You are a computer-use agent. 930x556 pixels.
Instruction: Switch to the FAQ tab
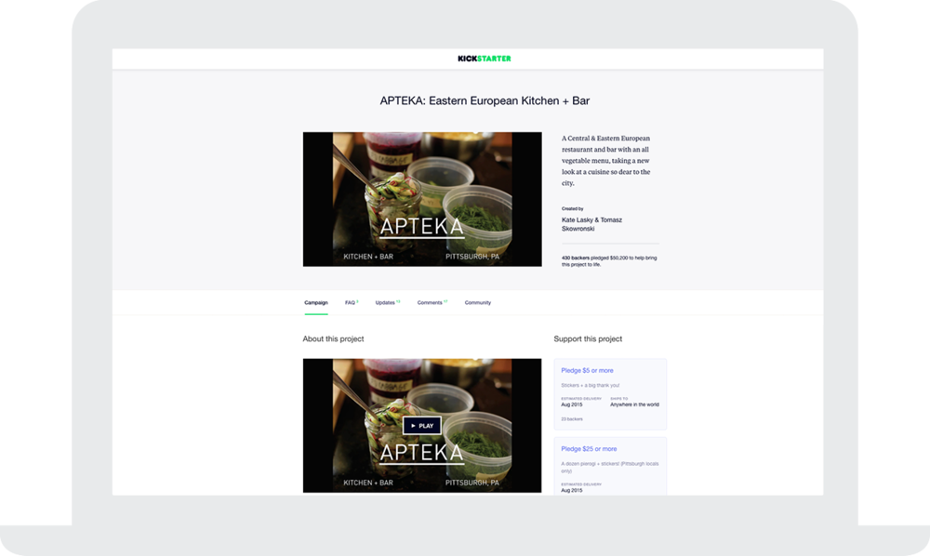[x=352, y=302]
